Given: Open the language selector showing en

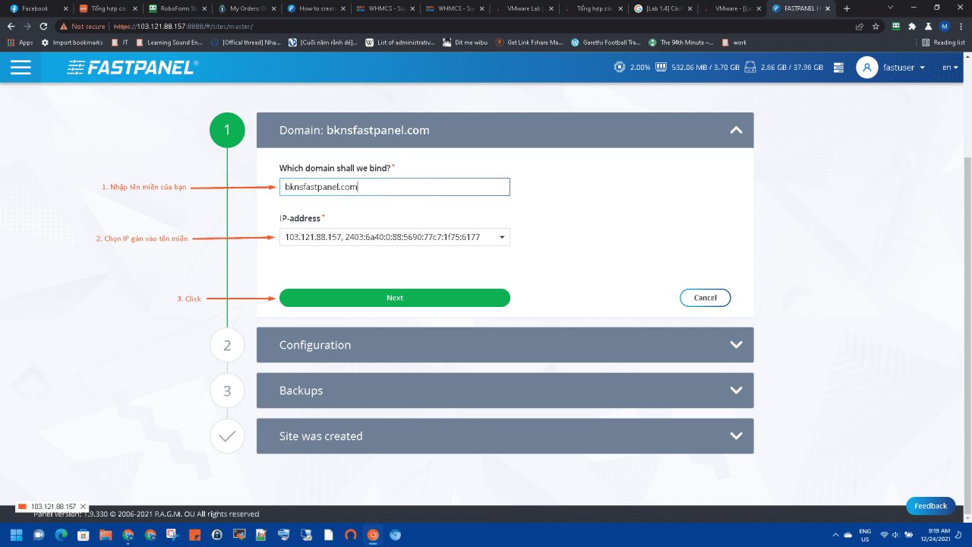Looking at the screenshot, I should click(949, 67).
